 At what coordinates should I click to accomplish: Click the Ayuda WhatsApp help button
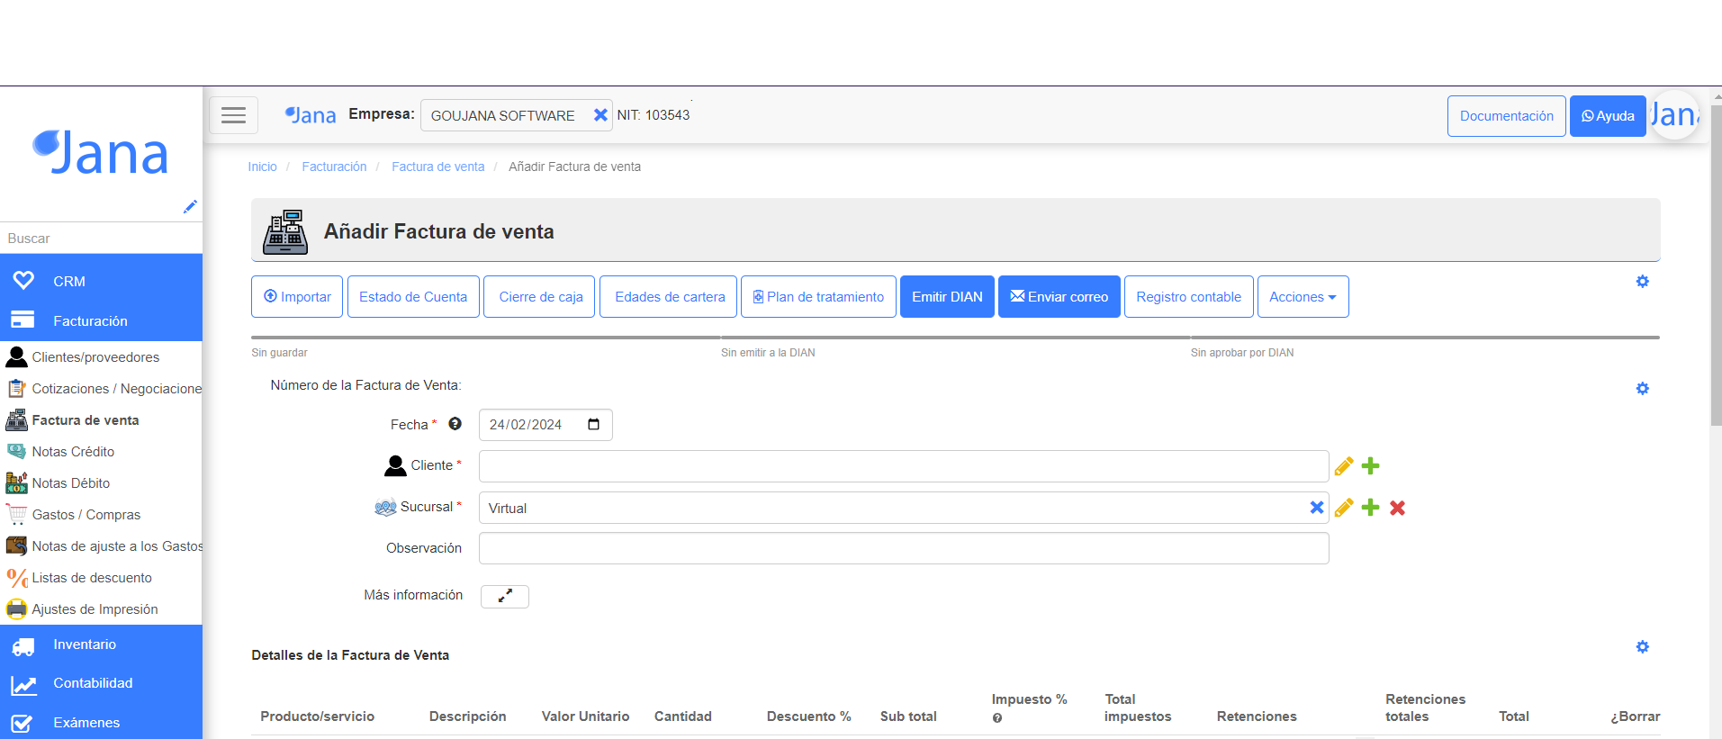1608,116
